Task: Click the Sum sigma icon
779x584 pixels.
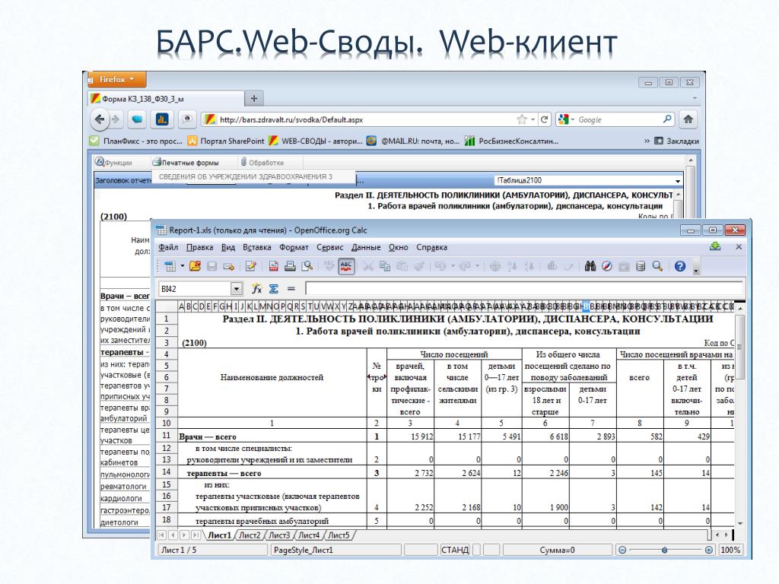Action: coord(274,288)
